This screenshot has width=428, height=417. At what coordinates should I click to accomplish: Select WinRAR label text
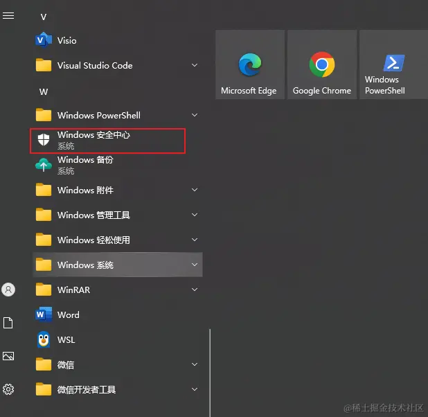tap(73, 290)
